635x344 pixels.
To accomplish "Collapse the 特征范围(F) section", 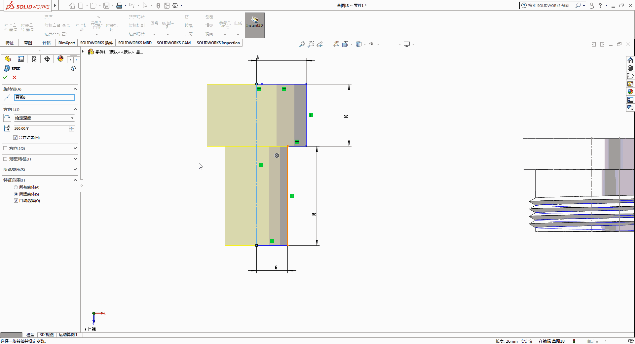I will [75, 180].
